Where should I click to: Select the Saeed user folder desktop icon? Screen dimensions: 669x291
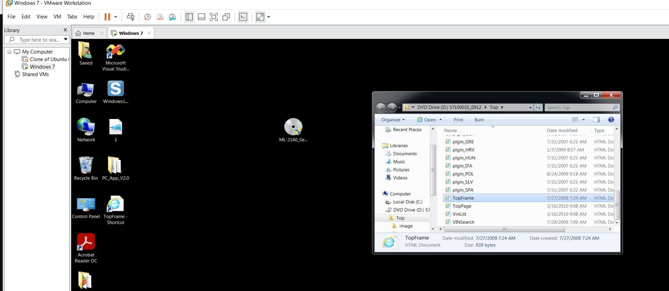click(x=86, y=54)
